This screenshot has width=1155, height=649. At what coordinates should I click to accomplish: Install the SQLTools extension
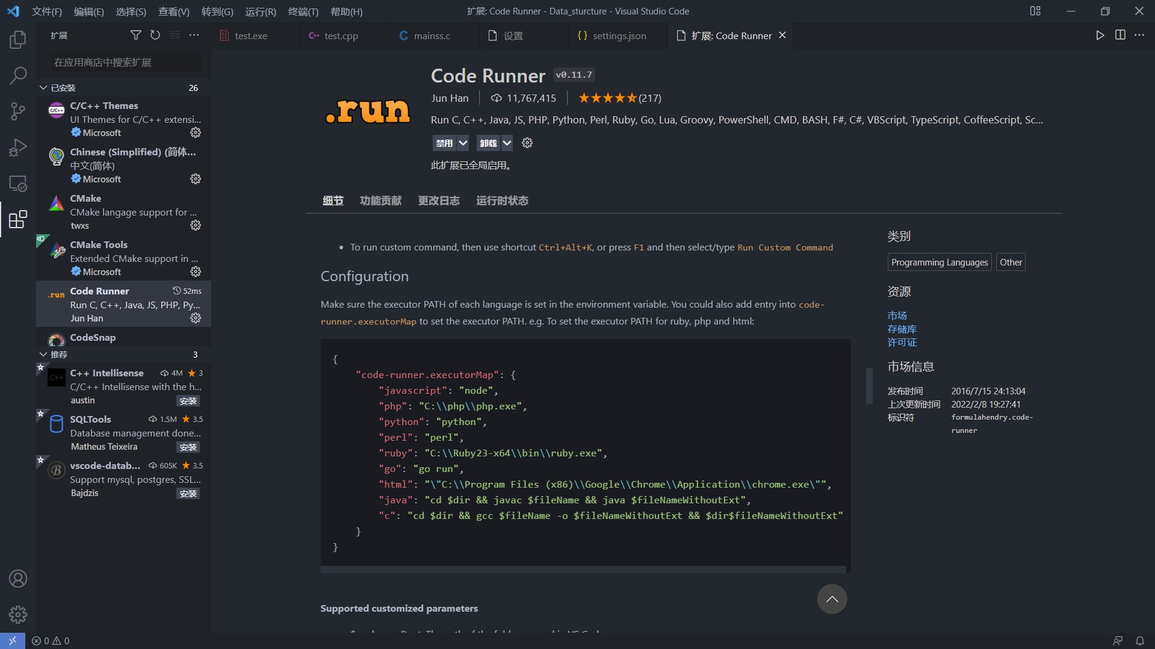pos(188,447)
